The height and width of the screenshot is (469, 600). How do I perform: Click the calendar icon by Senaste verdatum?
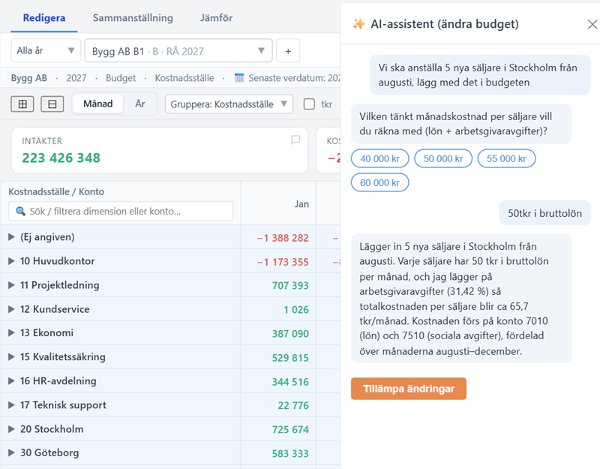[x=239, y=78]
